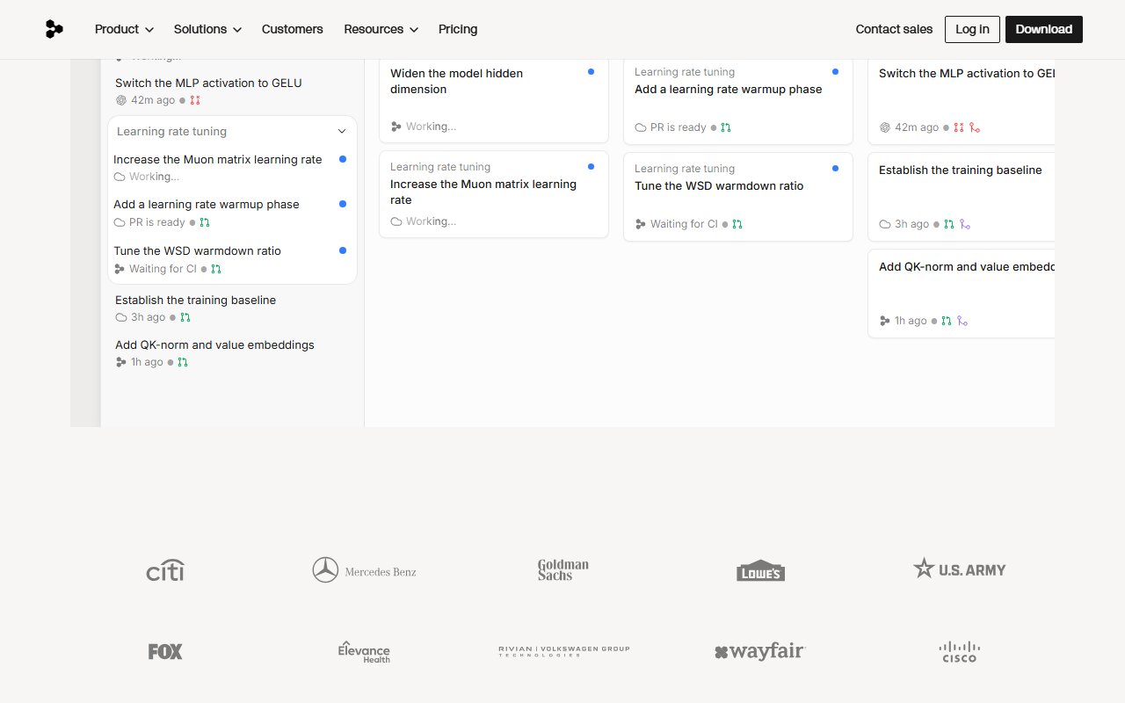This screenshot has height=703, width=1125.
Task: Click the Wayfair logo
Action: pyautogui.click(x=760, y=652)
